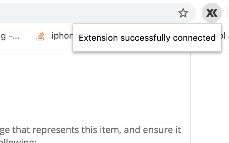Click the toolbar separator right of XK icon
Viewport: 229px width, 143px height.
coord(228,13)
